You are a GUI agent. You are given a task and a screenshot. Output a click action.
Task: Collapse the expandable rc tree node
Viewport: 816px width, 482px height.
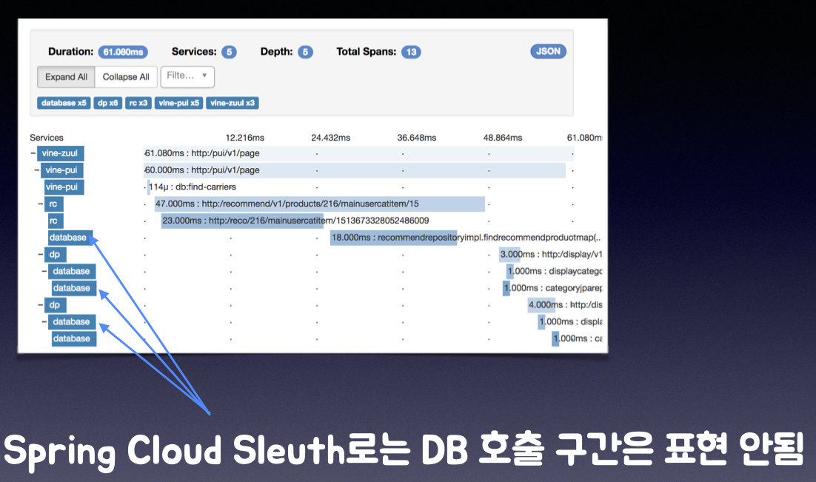pos(40,204)
